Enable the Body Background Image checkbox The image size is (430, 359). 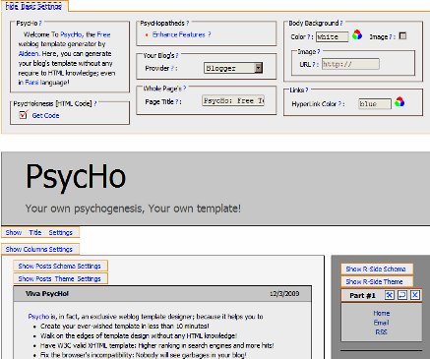[x=402, y=36]
